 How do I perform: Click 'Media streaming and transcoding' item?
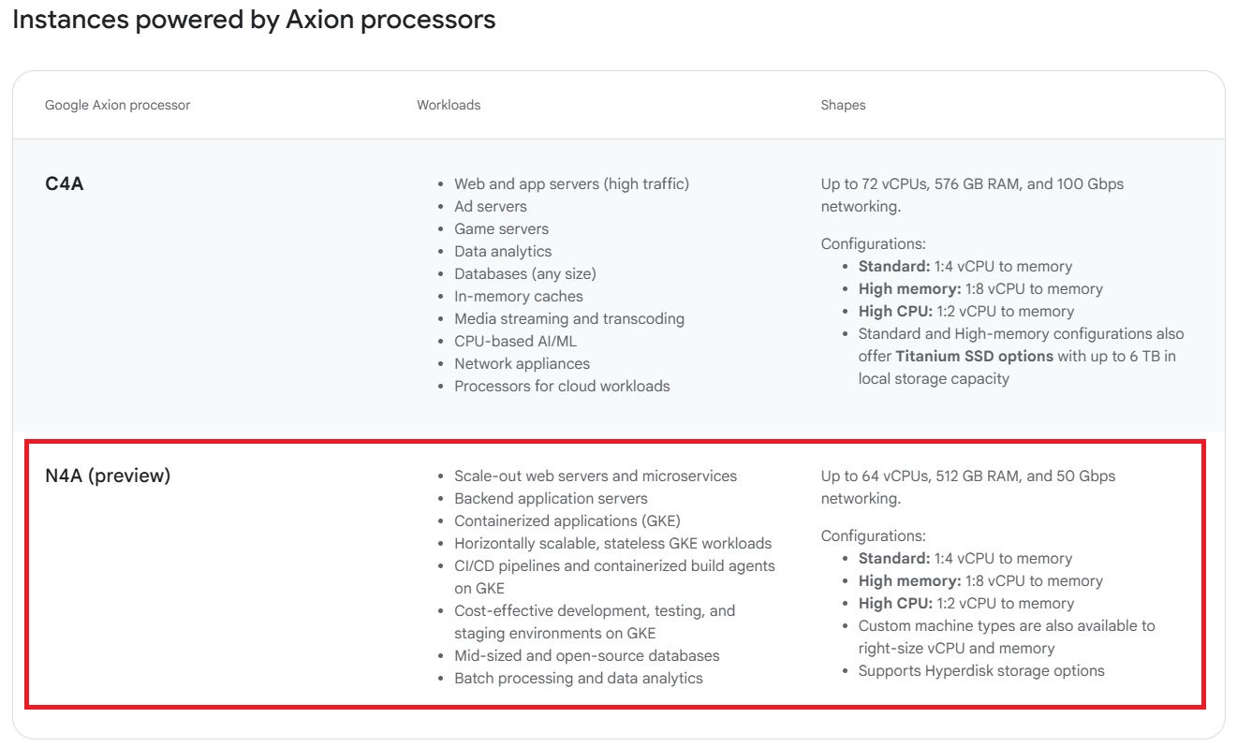(568, 319)
